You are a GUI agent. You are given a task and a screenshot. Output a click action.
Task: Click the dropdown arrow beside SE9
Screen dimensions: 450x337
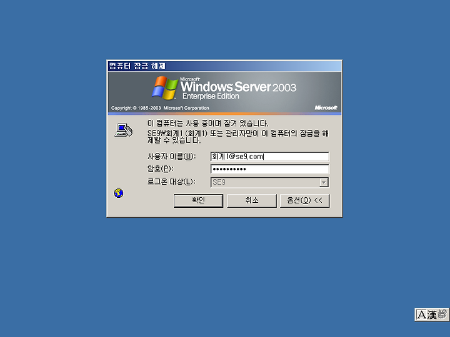pyautogui.click(x=324, y=182)
